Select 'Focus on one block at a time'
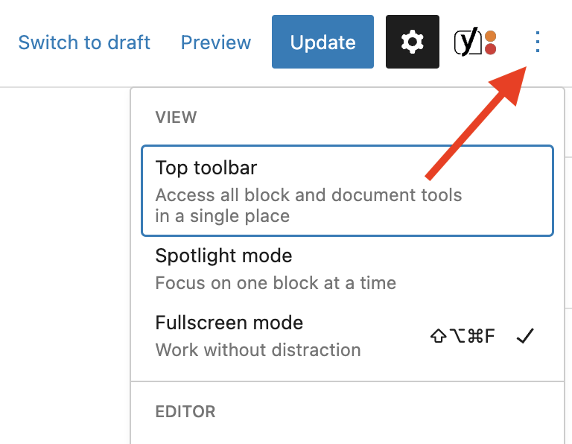Viewport: 572px width, 444px height. pos(276,283)
